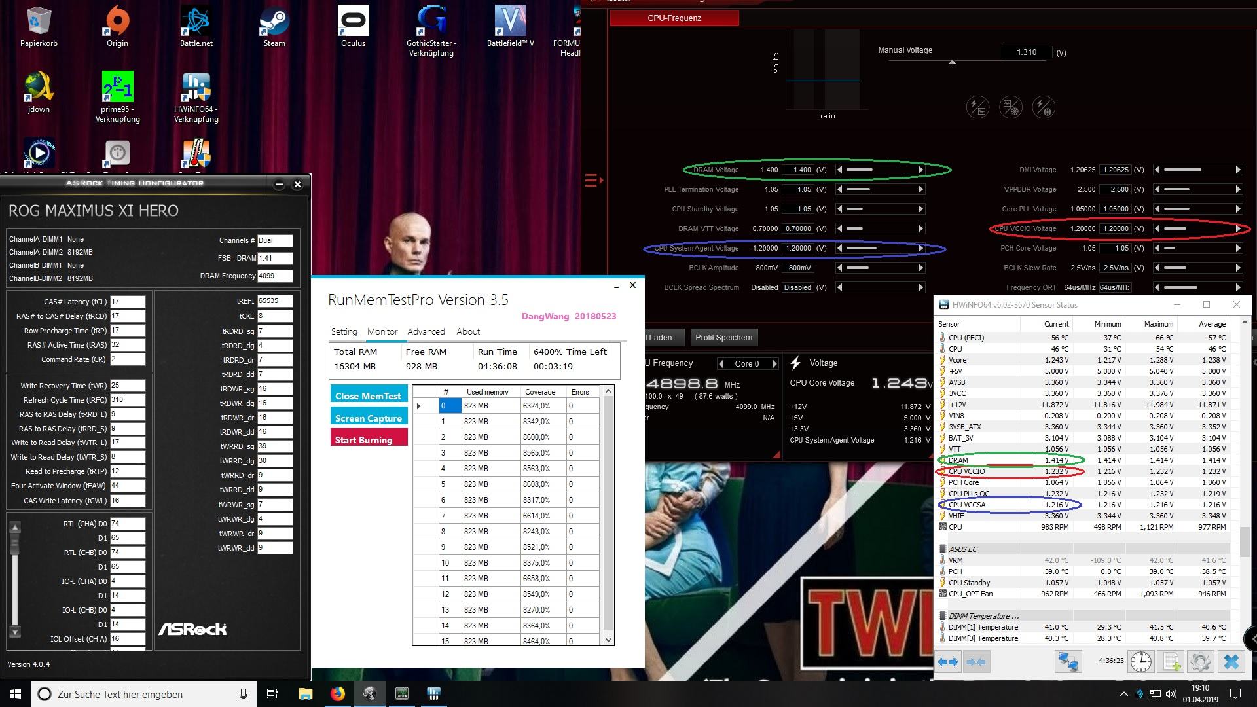Adjust PLL Termination Voltage slider
The height and width of the screenshot is (707, 1257).
(x=880, y=189)
